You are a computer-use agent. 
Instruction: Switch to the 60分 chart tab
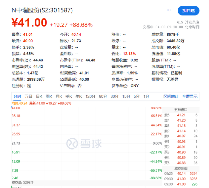(x=103, y=96)
